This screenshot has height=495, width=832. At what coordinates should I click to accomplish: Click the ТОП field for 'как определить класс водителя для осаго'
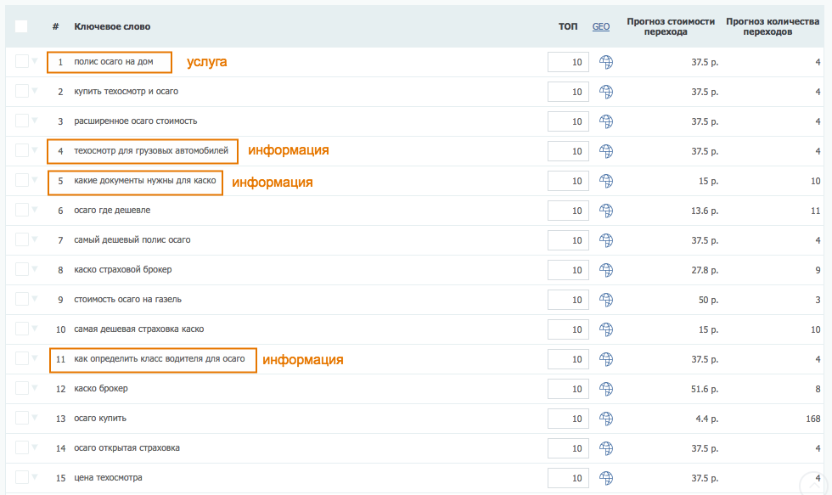click(568, 359)
